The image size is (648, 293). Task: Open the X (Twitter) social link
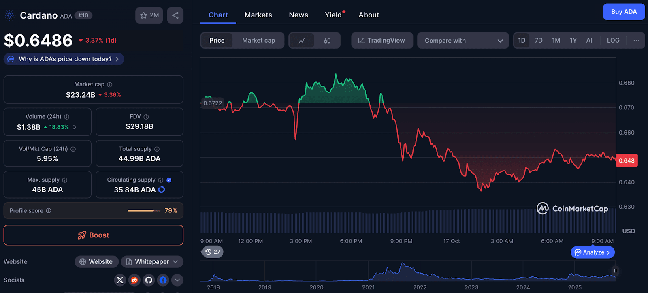point(120,280)
